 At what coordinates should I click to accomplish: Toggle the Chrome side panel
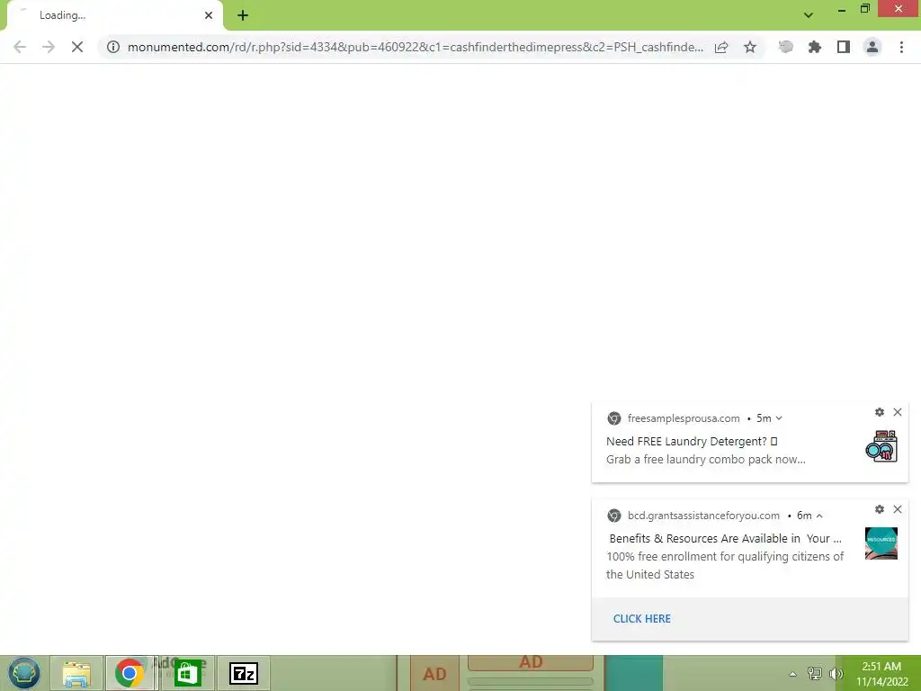tap(844, 47)
